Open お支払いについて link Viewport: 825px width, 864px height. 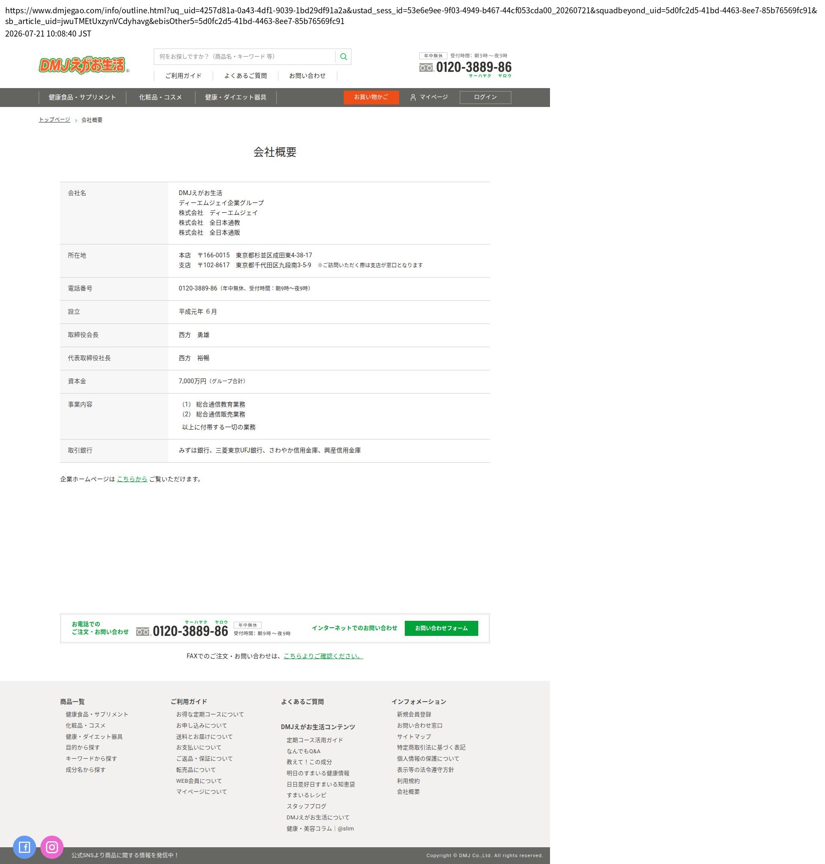coord(199,747)
